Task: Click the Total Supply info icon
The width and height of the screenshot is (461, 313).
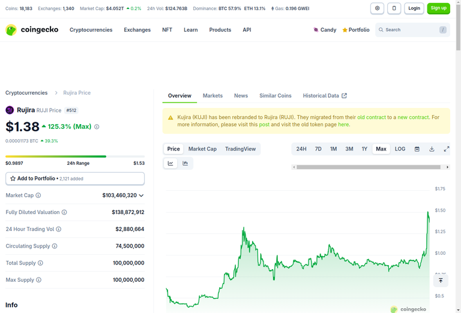Action: click(x=40, y=263)
